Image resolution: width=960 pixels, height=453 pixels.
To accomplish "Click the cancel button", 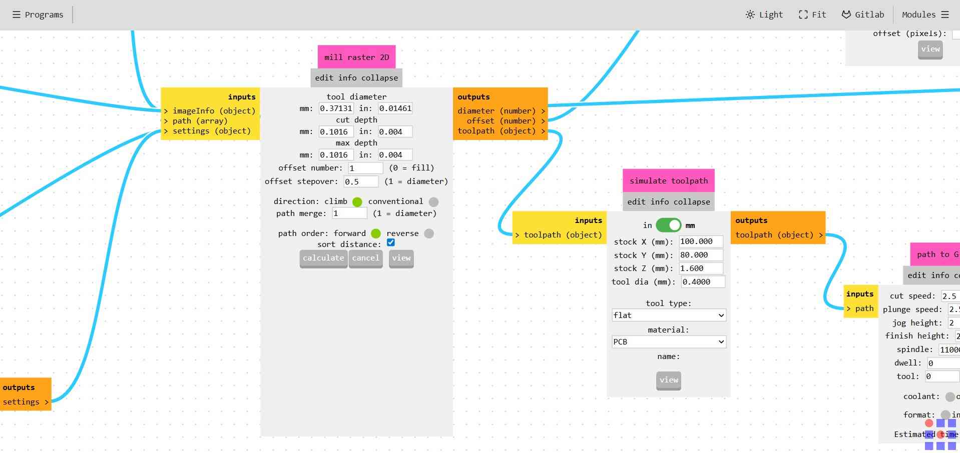I will tap(365, 258).
